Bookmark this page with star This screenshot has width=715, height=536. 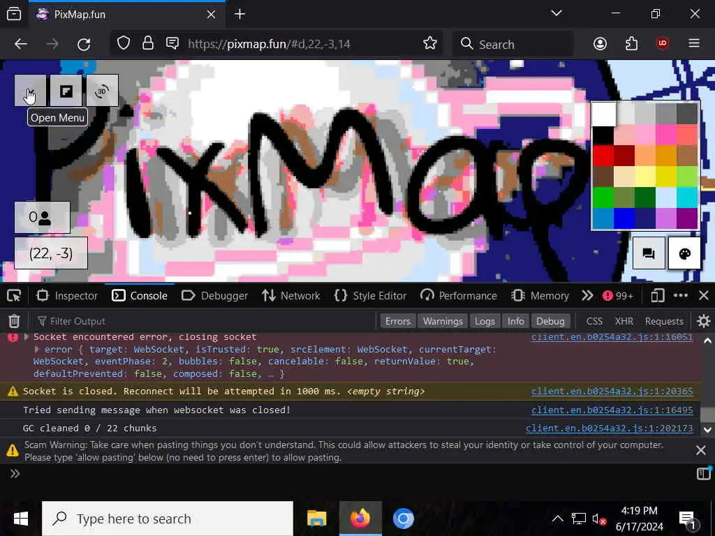click(x=429, y=44)
